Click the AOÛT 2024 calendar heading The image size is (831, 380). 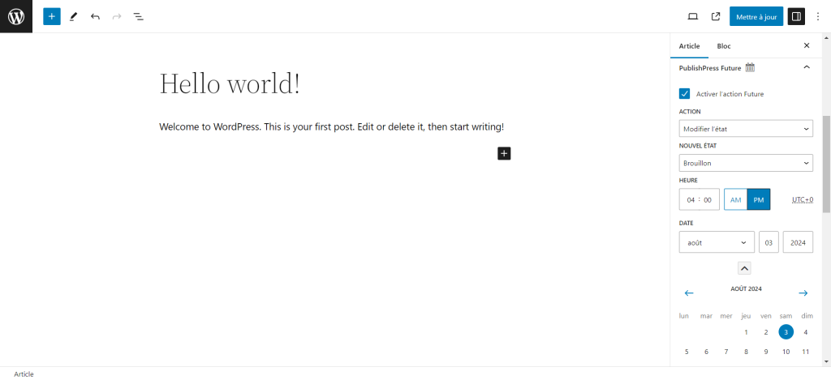point(746,289)
